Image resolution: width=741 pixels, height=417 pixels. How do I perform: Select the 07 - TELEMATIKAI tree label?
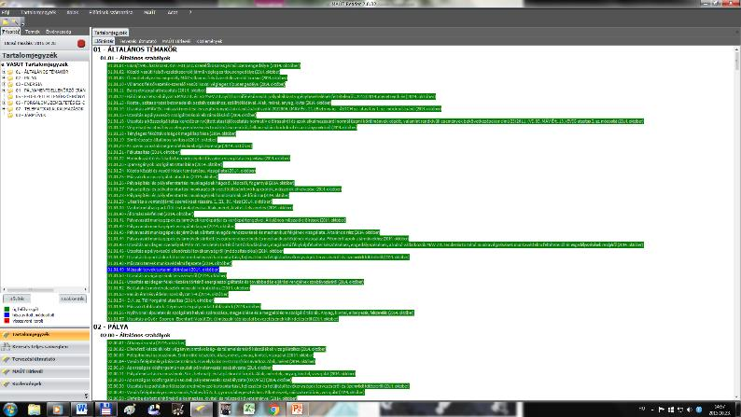click(50, 108)
